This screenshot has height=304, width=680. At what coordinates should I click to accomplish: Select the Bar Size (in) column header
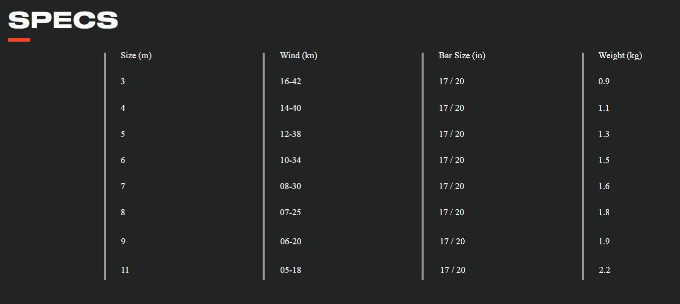pyautogui.click(x=462, y=56)
